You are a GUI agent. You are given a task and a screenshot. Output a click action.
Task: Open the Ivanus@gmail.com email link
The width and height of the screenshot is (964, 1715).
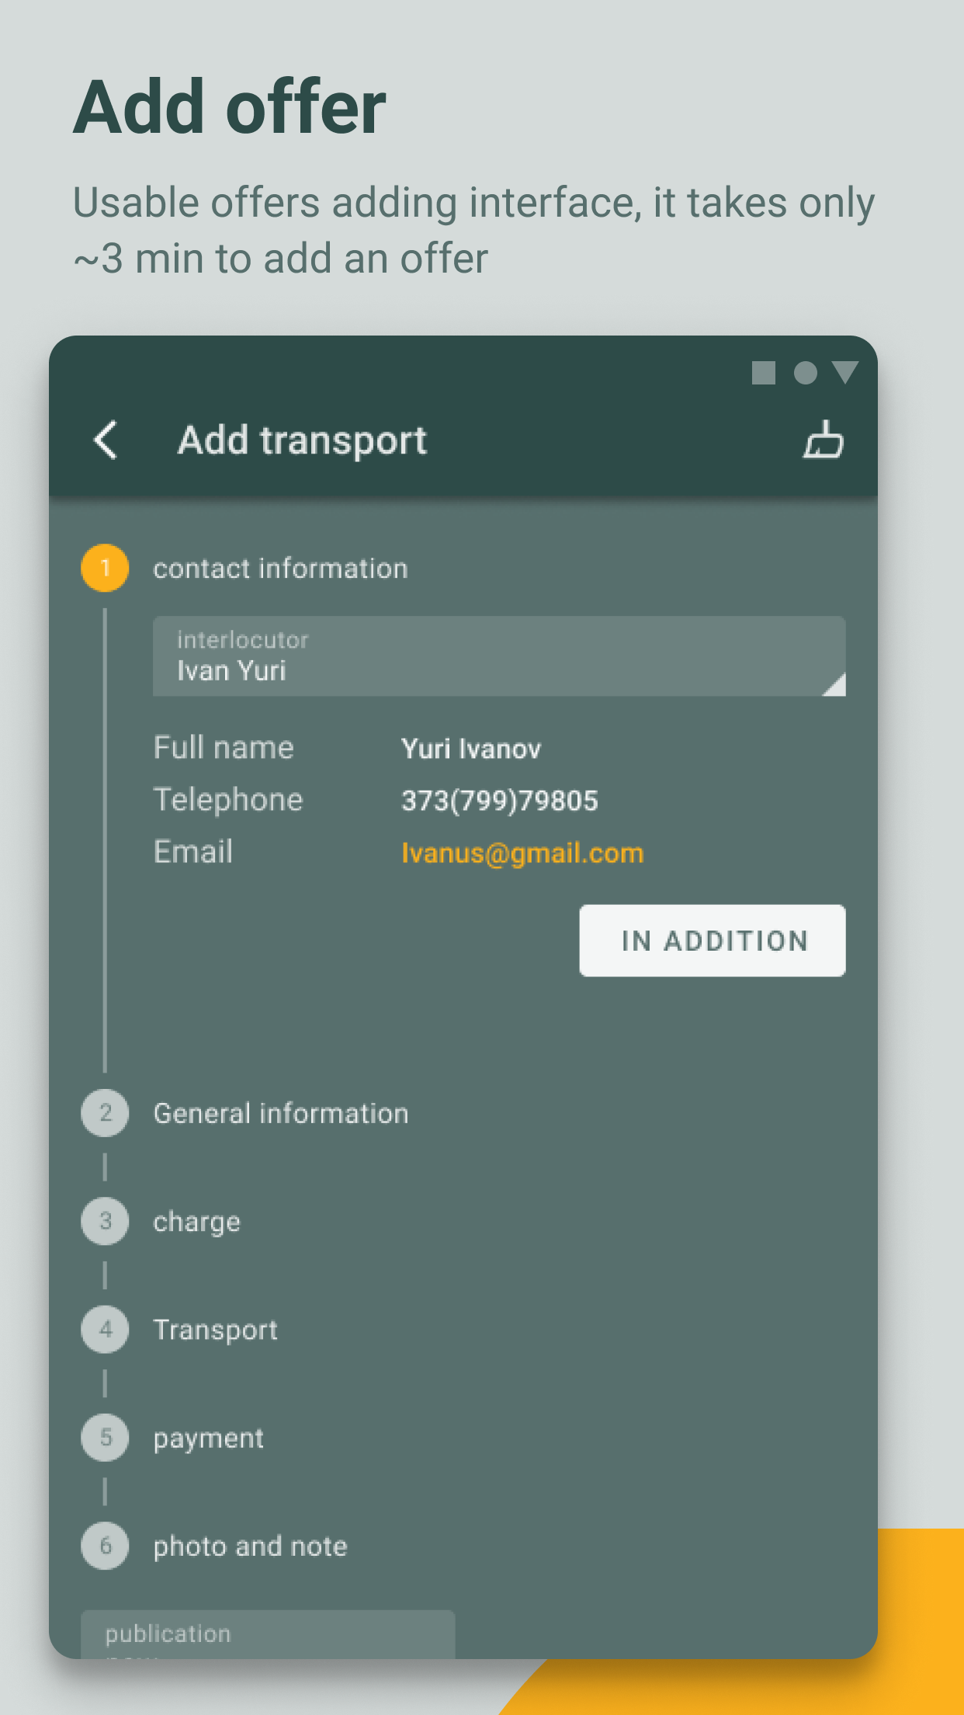tap(522, 853)
